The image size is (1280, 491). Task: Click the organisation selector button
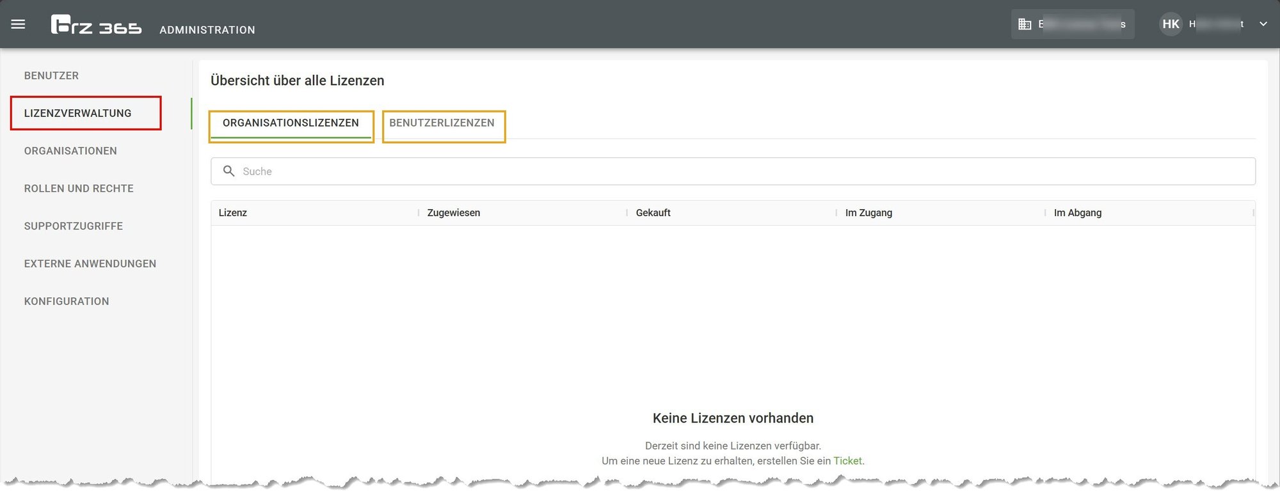click(1073, 24)
